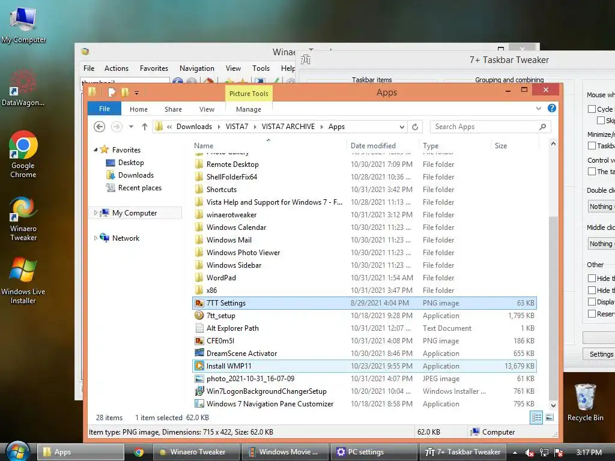Open Winaero Tweaker desktop shortcut

tap(23, 218)
